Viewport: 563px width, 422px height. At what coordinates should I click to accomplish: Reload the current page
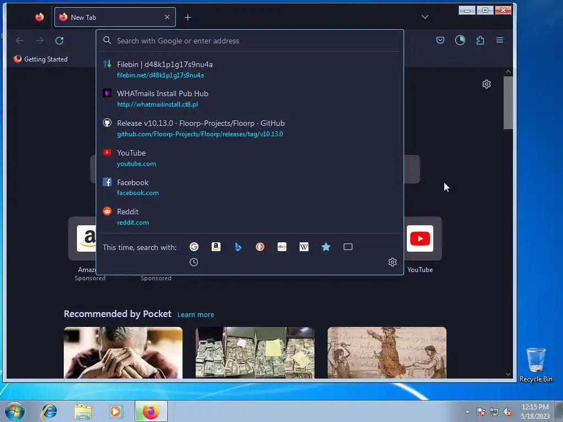(59, 41)
